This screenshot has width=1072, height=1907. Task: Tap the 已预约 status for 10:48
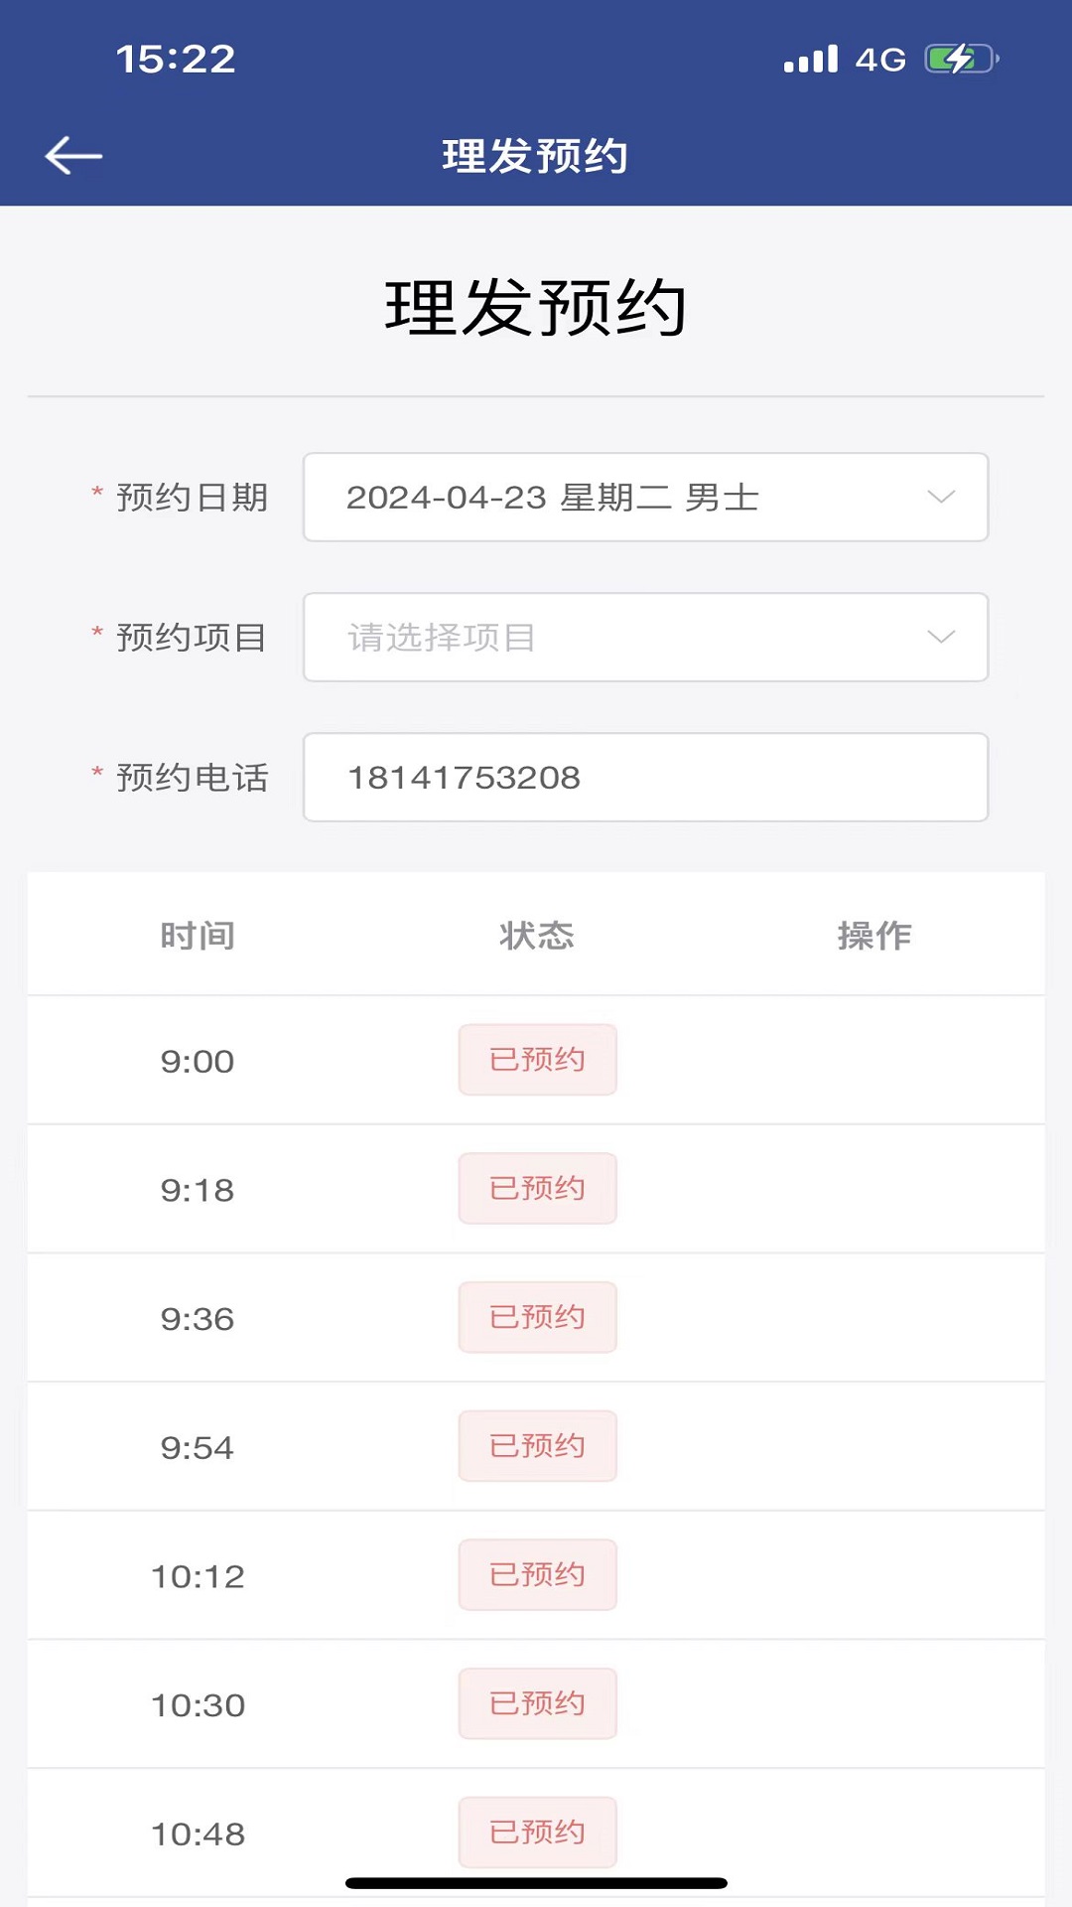point(537,1833)
